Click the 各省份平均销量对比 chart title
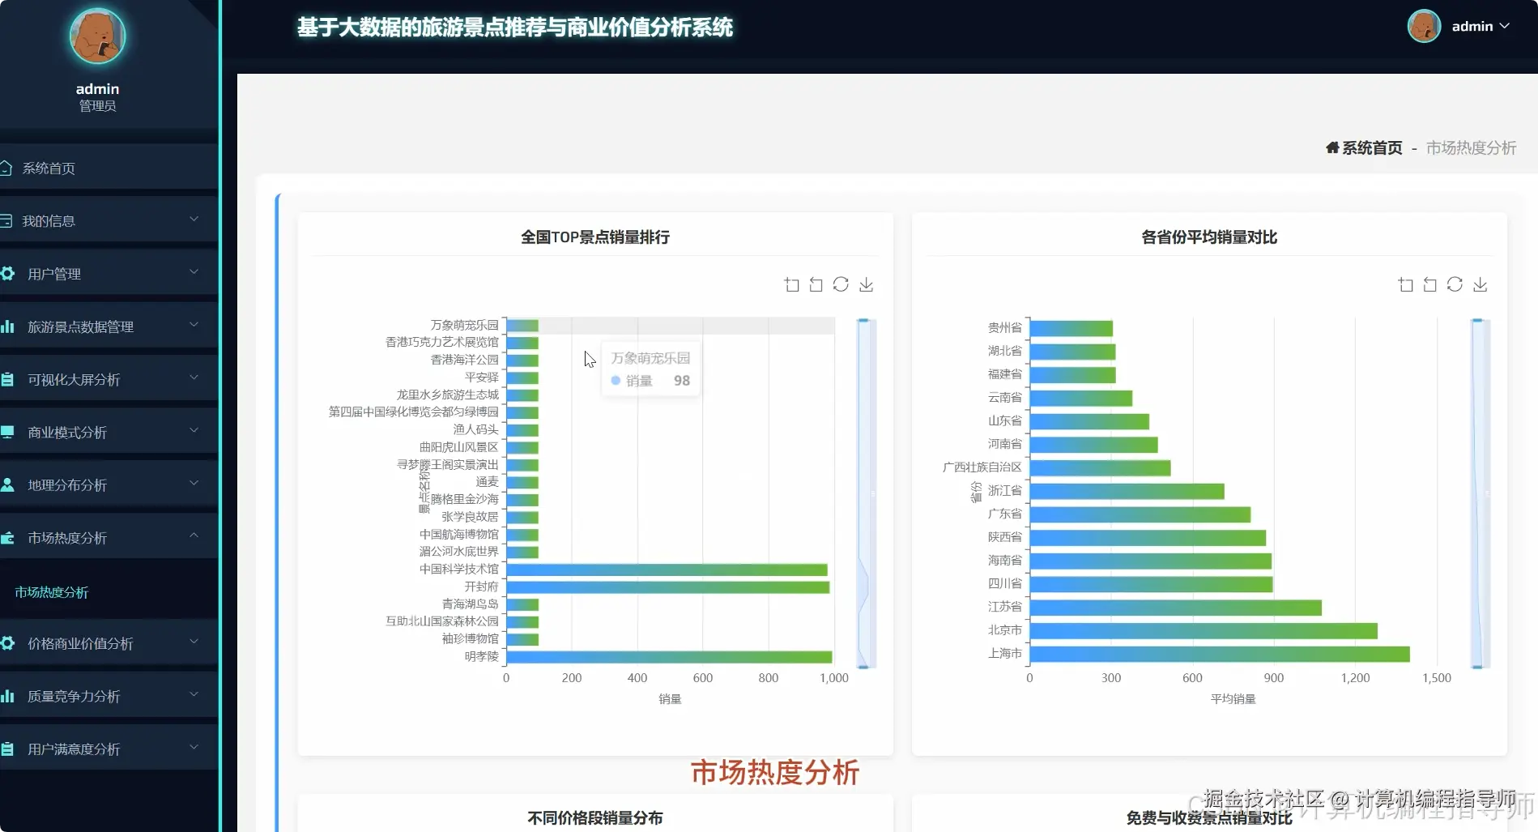This screenshot has width=1538, height=832. [1208, 237]
